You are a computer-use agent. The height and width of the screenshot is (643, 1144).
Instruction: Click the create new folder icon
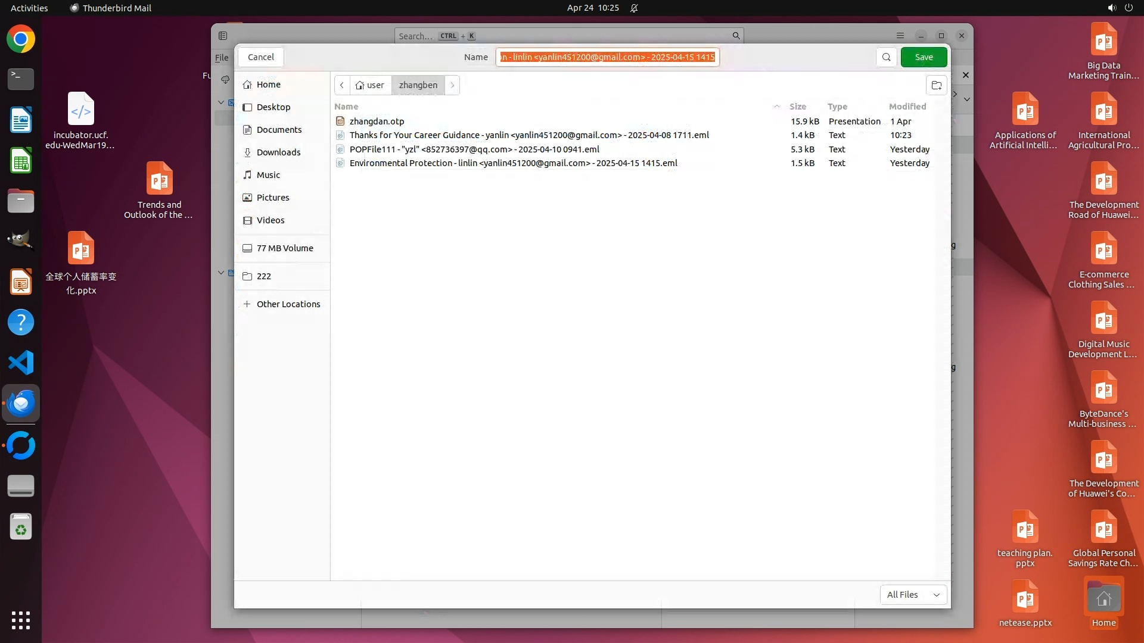[x=936, y=85]
